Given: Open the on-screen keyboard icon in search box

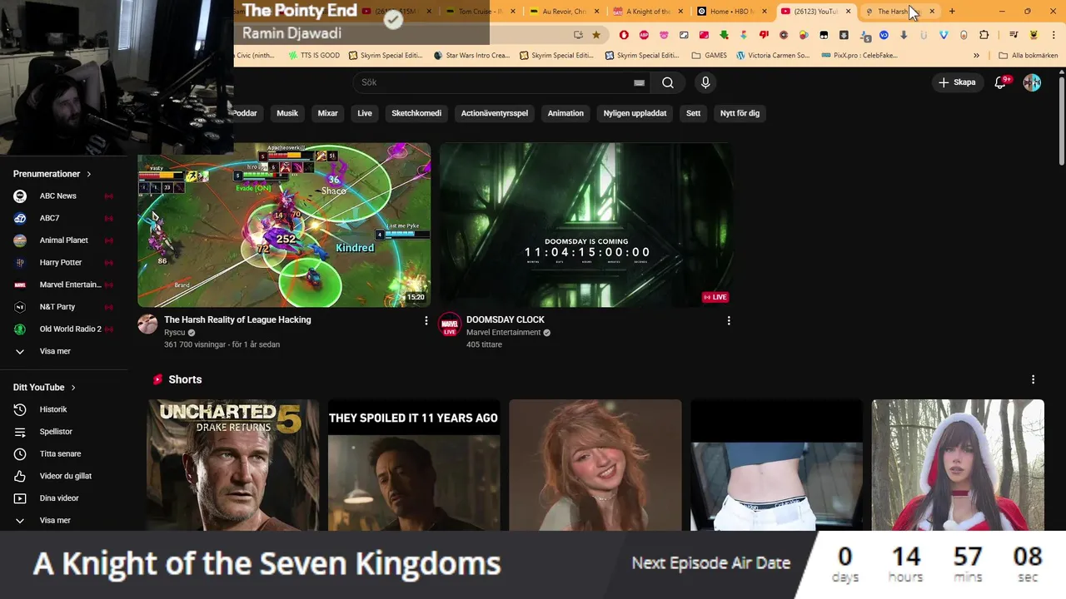Looking at the screenshot, I should [639, 82].
